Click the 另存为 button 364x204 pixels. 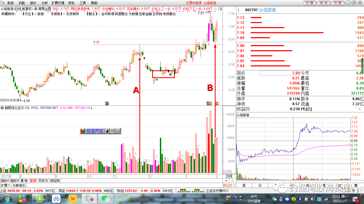tap(43, 181)
